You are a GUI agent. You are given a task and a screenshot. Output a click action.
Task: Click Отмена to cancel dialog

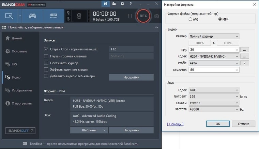[243, 124]
